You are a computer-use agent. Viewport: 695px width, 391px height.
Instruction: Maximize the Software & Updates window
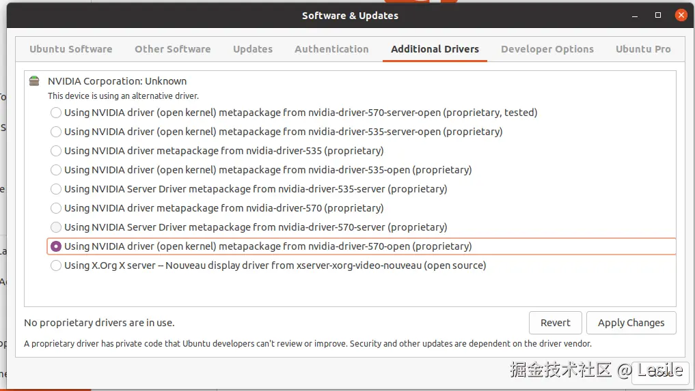pyautogui.click(x=658, y=15)
